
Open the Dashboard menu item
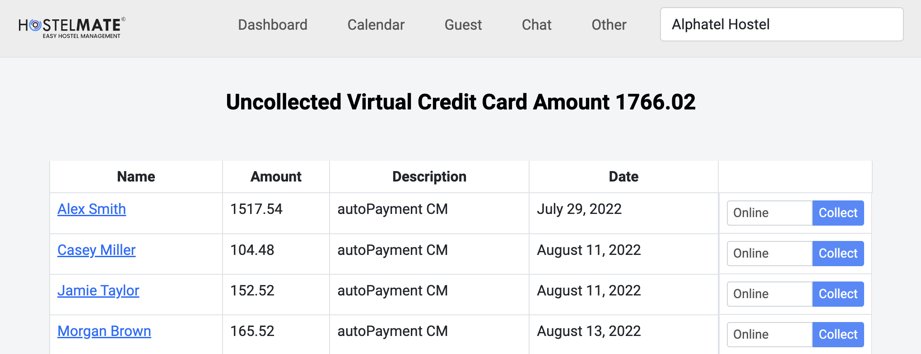pyautogui.click(x=273, y=25)
